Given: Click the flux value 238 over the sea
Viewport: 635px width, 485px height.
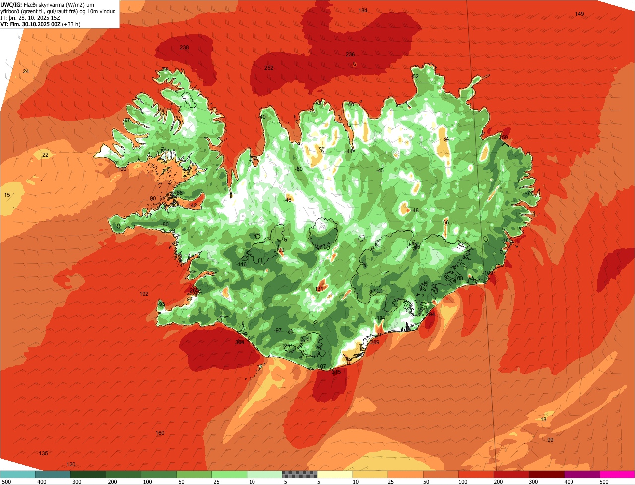Looking at the screenshot, I should pos(184,47).
